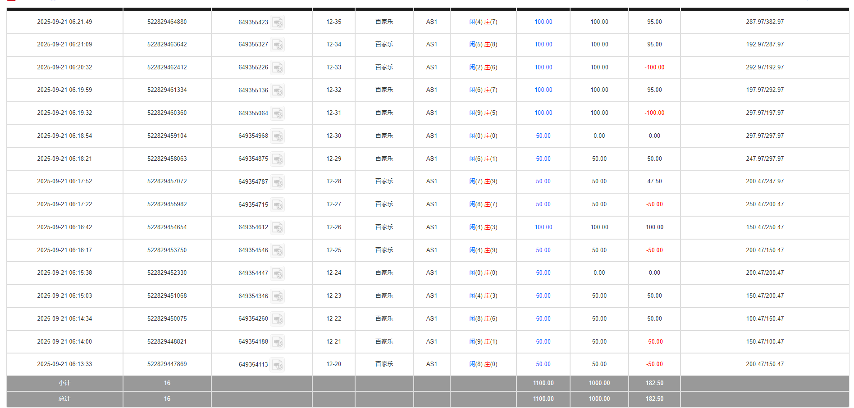The image size is (854, 408).
Task: Open the 庄(1) link on round 12-21
Action: (x=491, y=341)
